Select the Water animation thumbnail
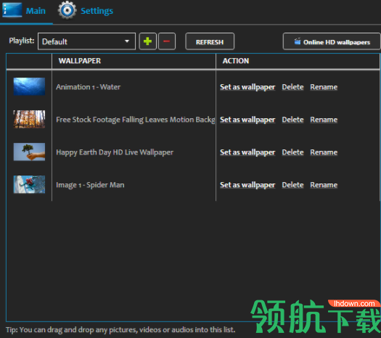The height and width of the screenshot is (338, 381). (x=29, y=86)
